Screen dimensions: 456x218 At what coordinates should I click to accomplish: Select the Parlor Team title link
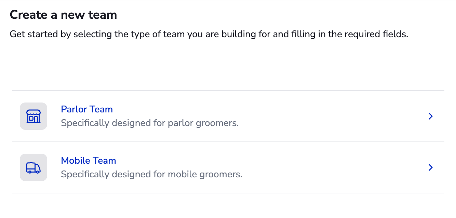pos(87,109)
